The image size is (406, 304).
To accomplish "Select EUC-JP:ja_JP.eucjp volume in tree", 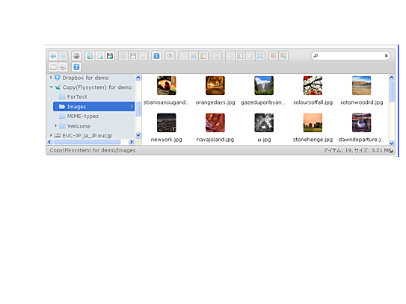I will pos(87,136).
